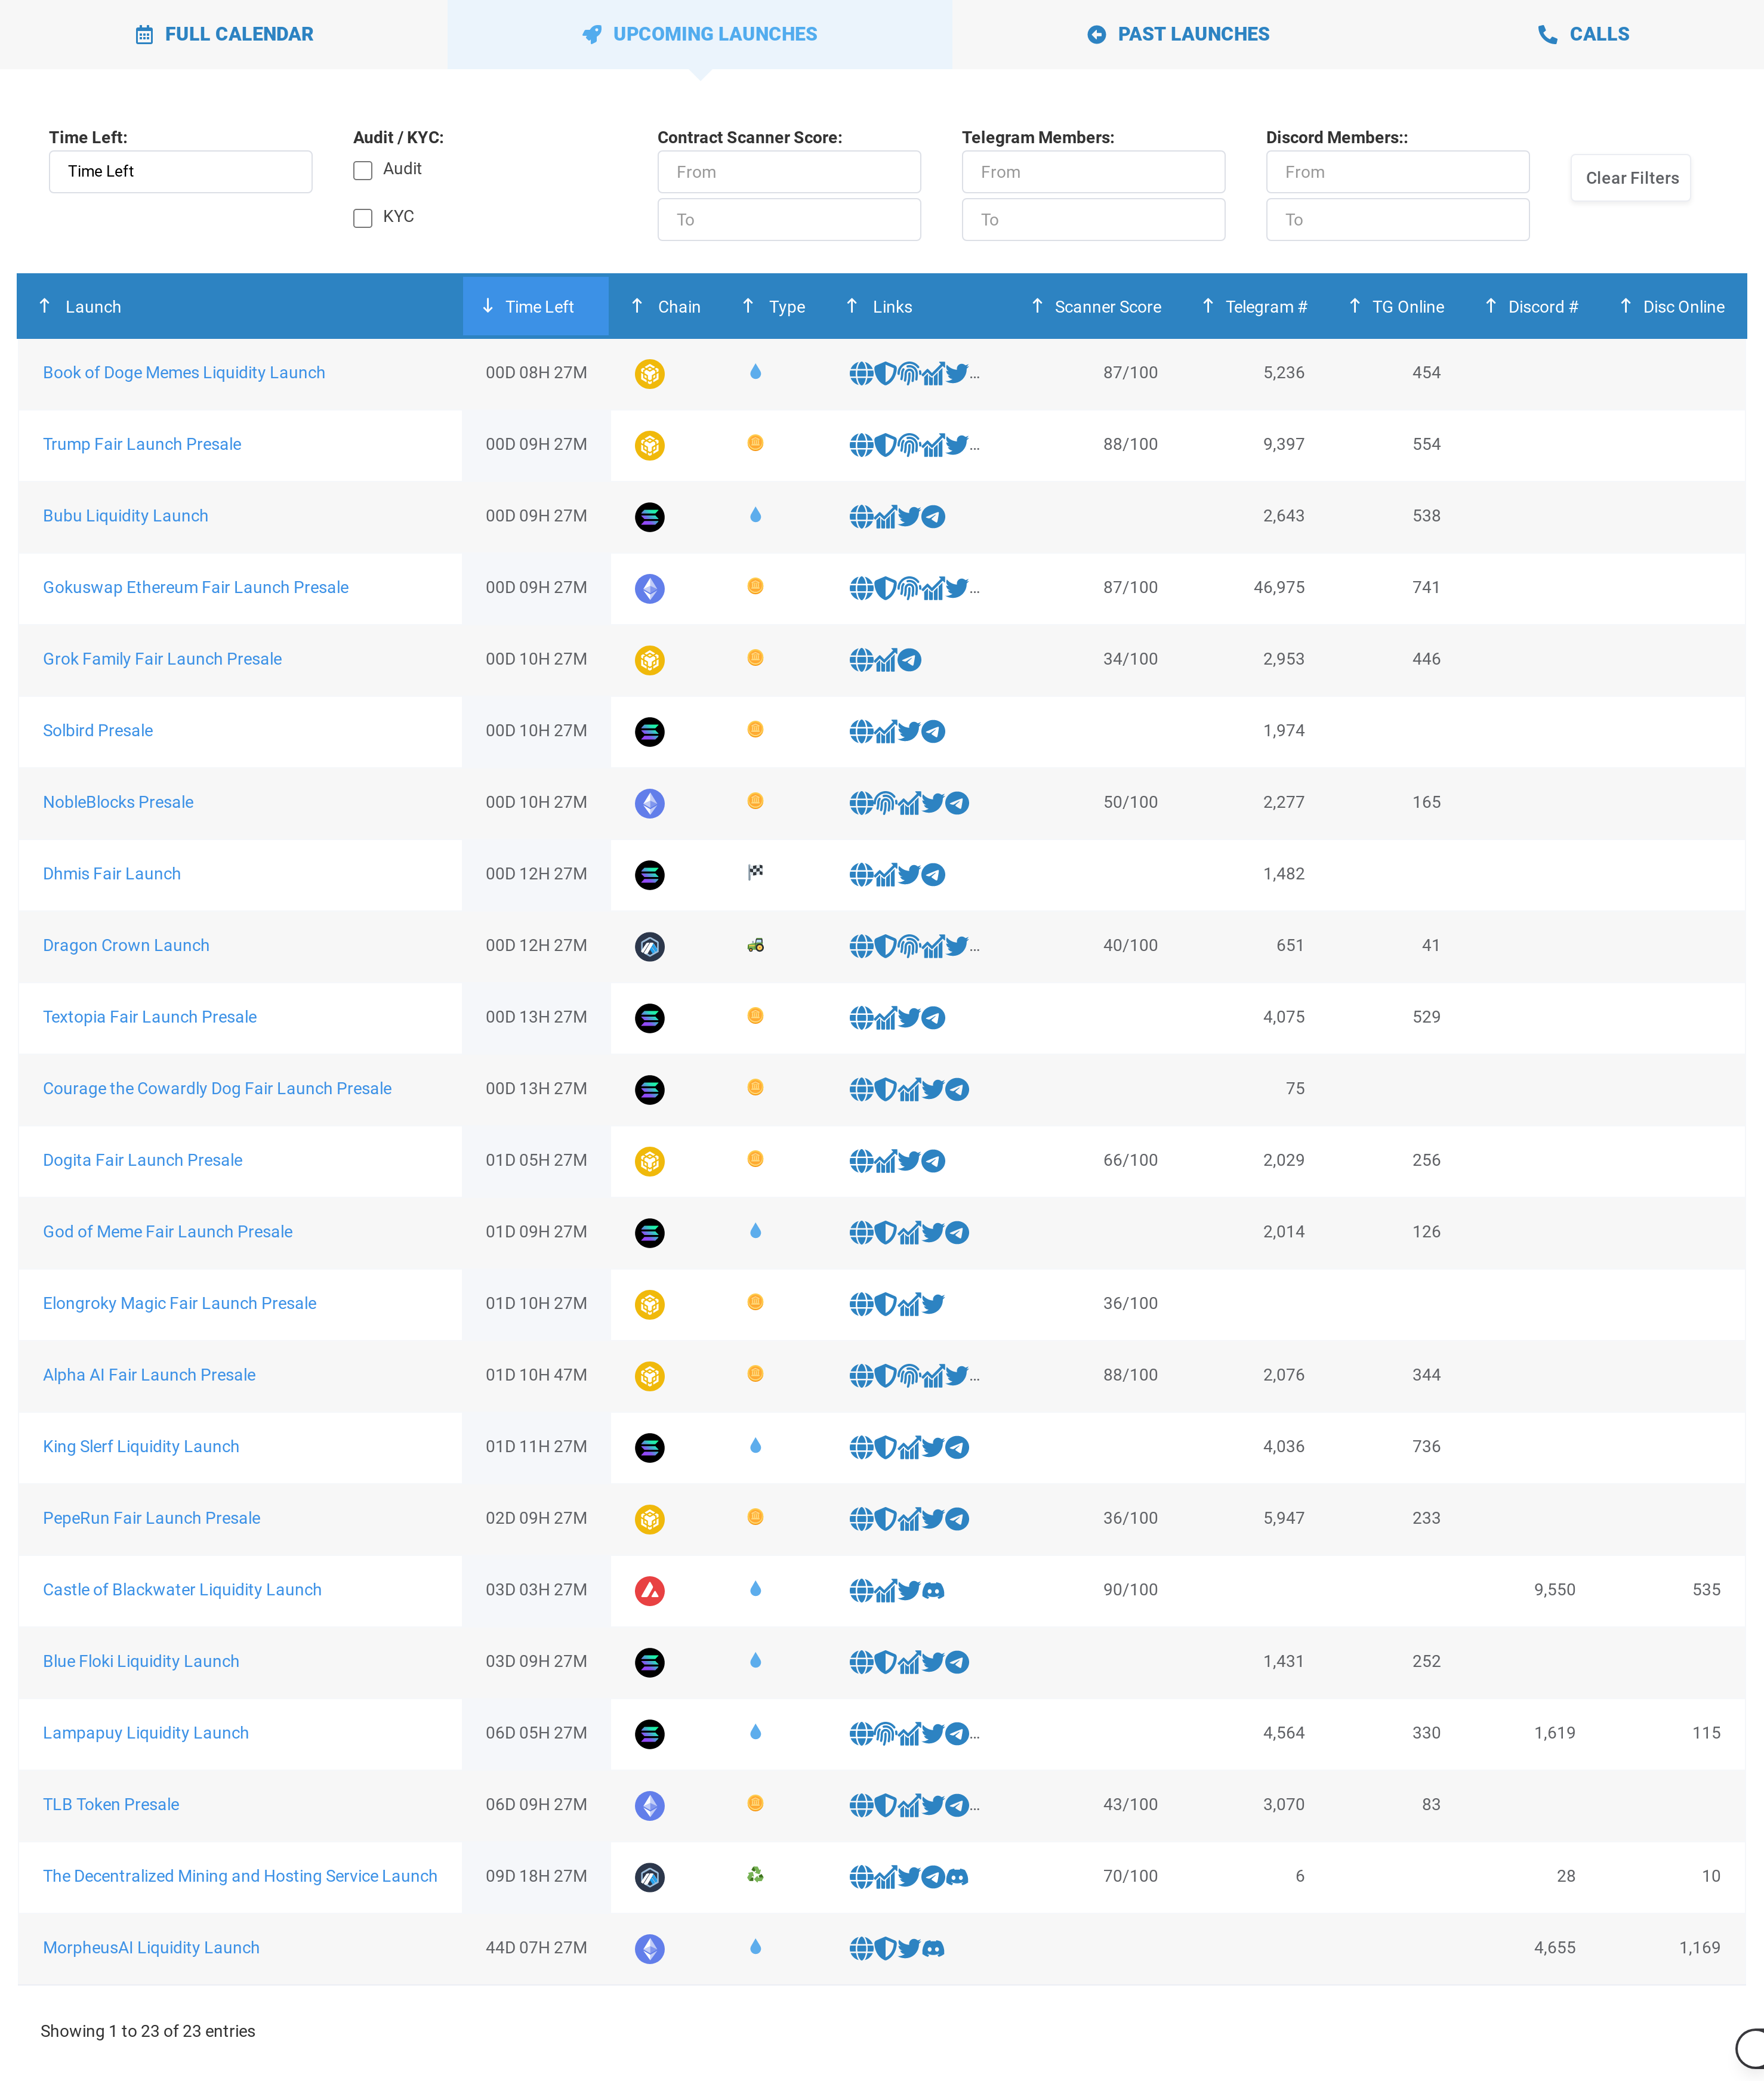This screenshot has width=1764, height=2081.
Task: Open Gokuswap Ethereum Fair Launch Presale link
Action: coord(196,588)
